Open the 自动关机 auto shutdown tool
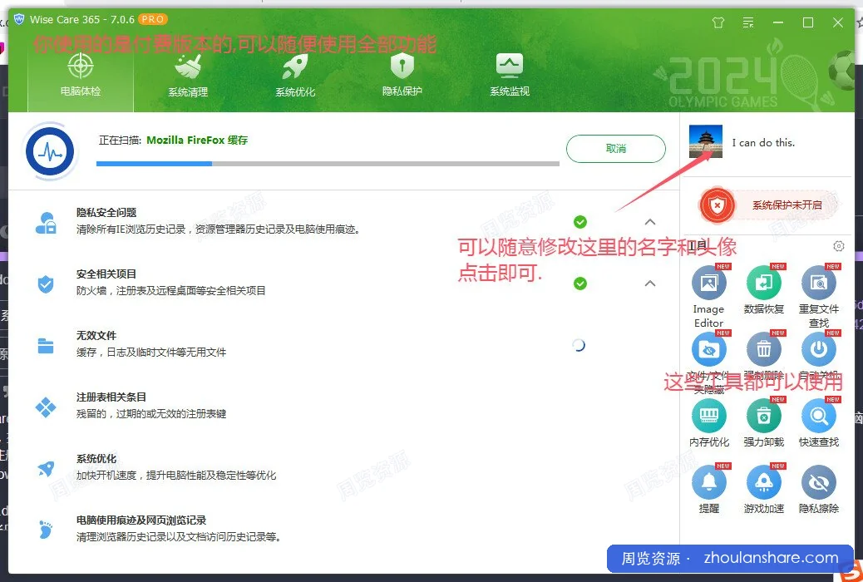This screenshot has width=863, height=582. [818, 349]
